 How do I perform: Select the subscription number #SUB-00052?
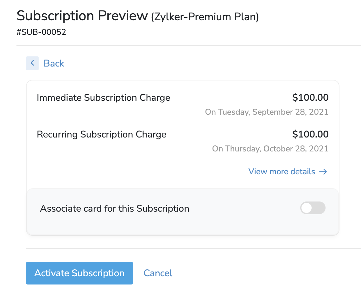coord(41,32)
